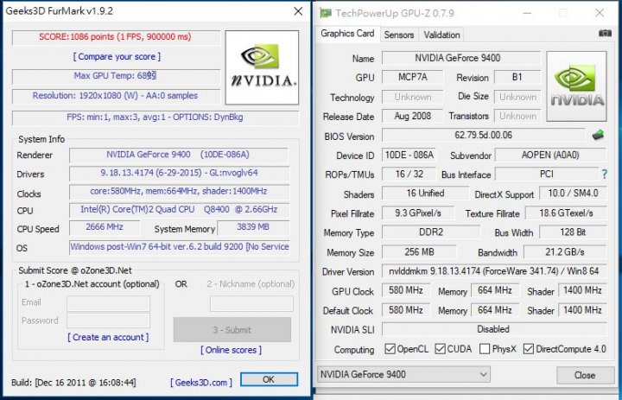Image resolution: width=622 pixels, height=400 pixels.
Task: Click the Bus Interface question mark
Action: coord(604,174)
